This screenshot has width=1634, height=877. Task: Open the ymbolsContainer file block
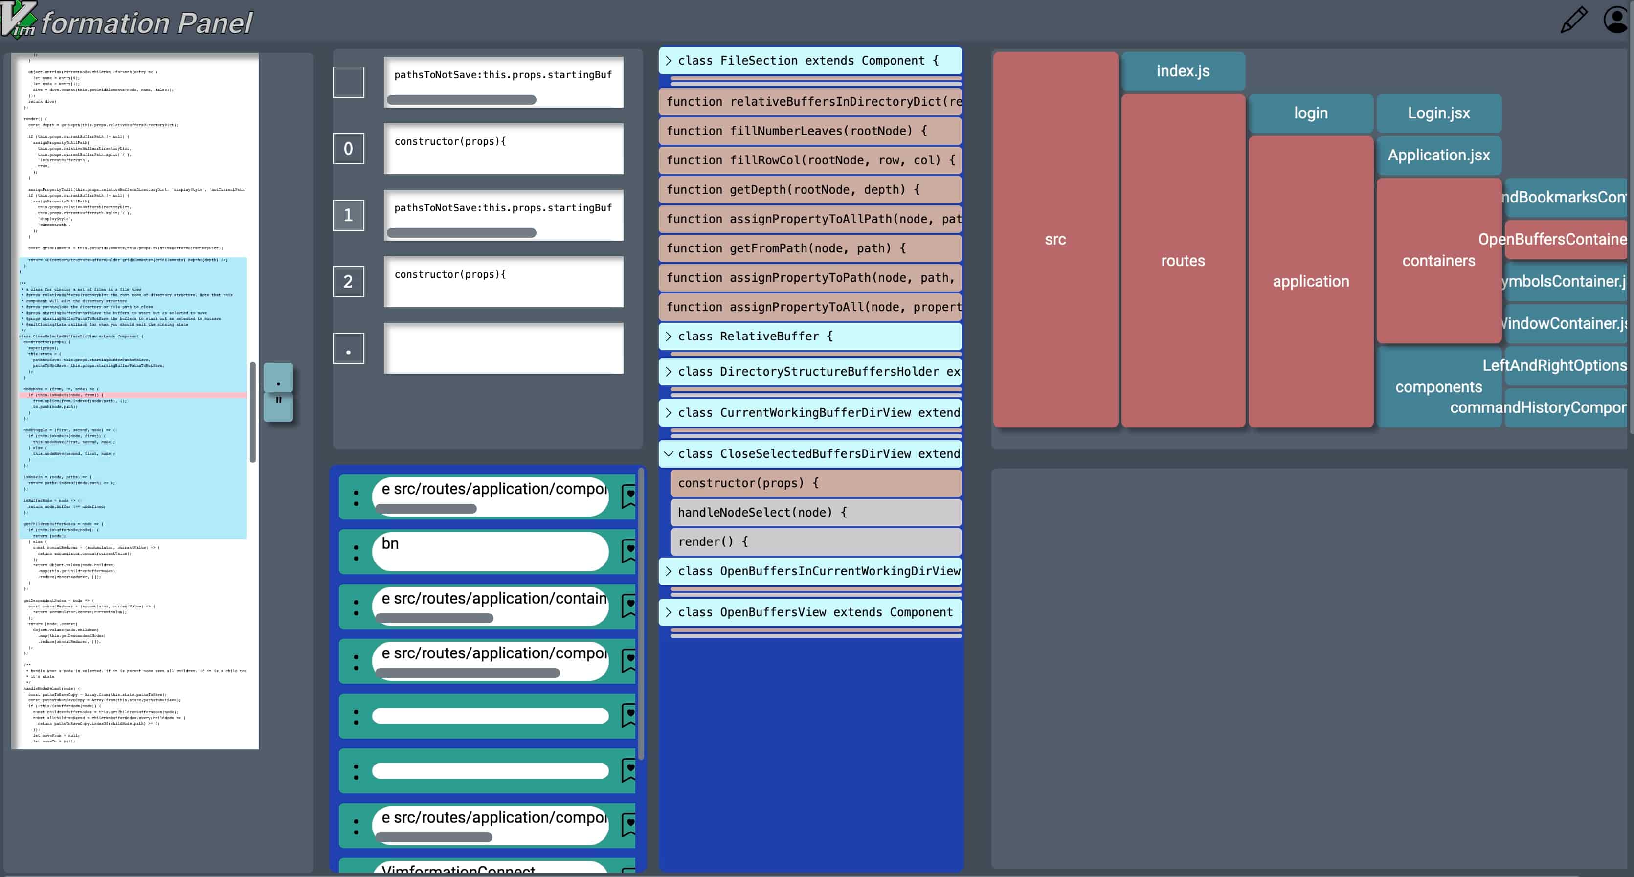tap(1566, 281)
